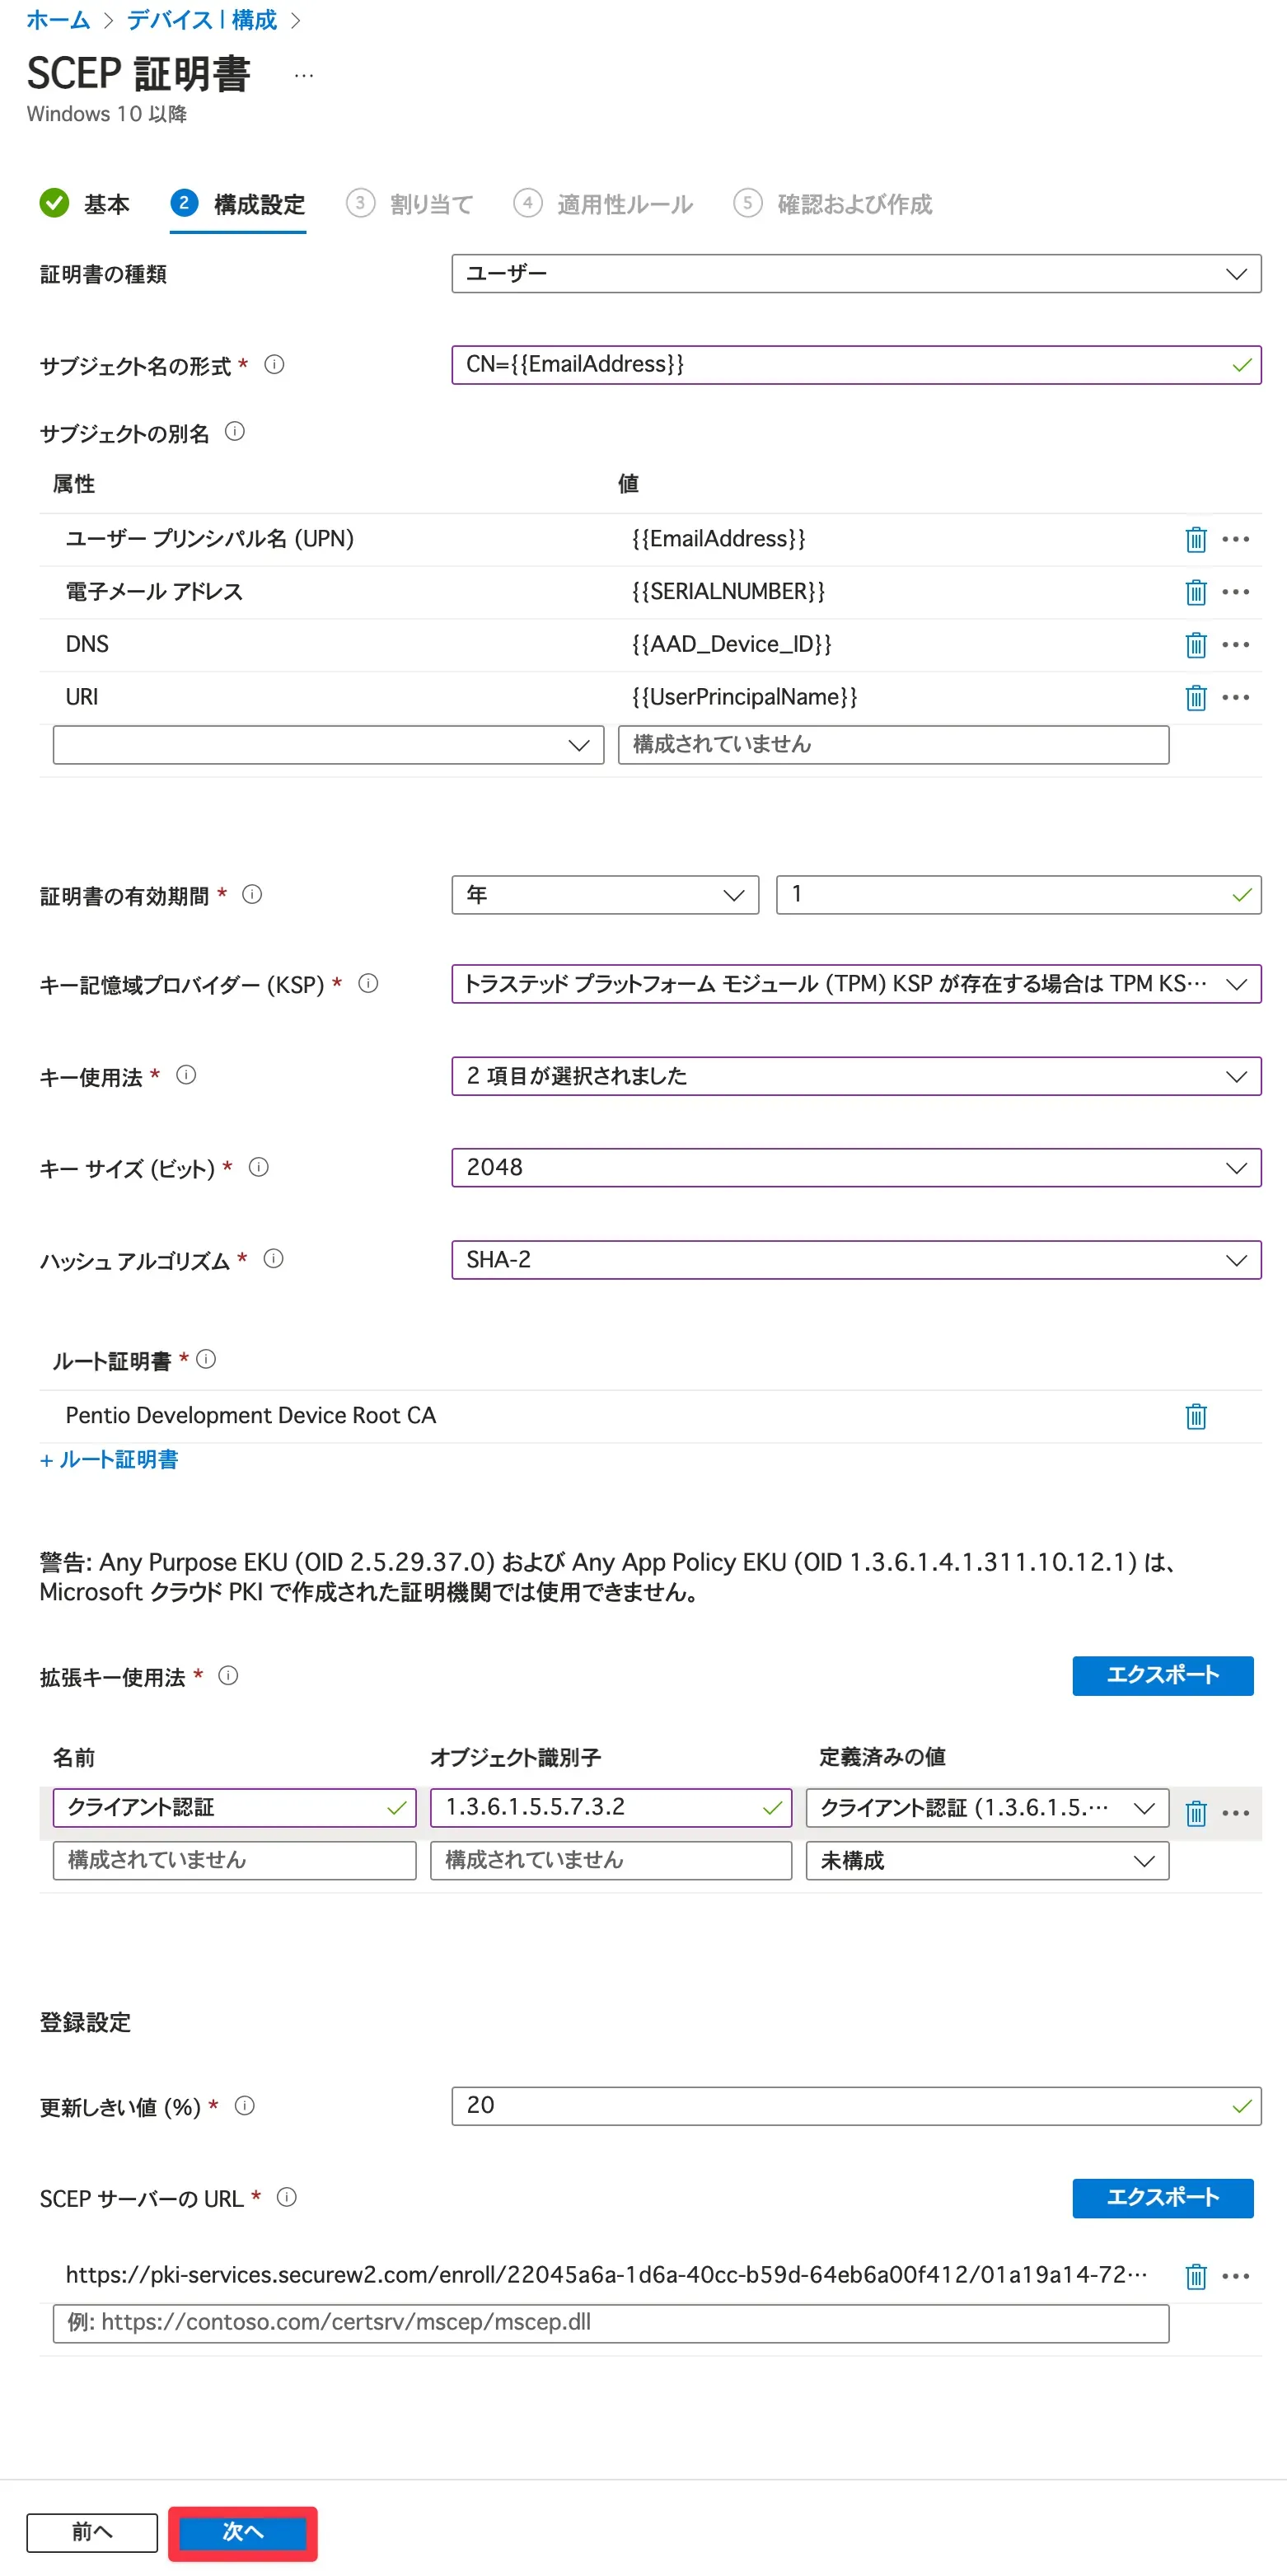Open more options for 電子メール アドレス row
This screenshot has width=1287, height=2576.
click(1235, 592)
